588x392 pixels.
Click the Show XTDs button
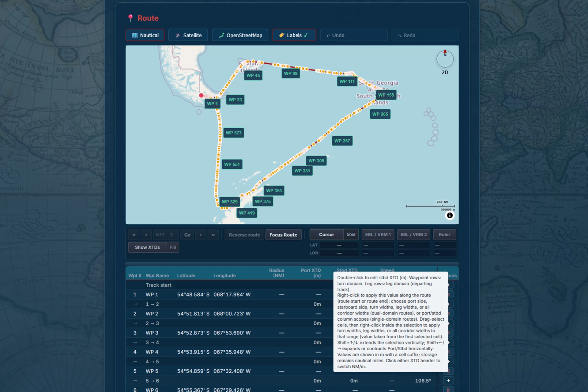[x=147, y=247]
